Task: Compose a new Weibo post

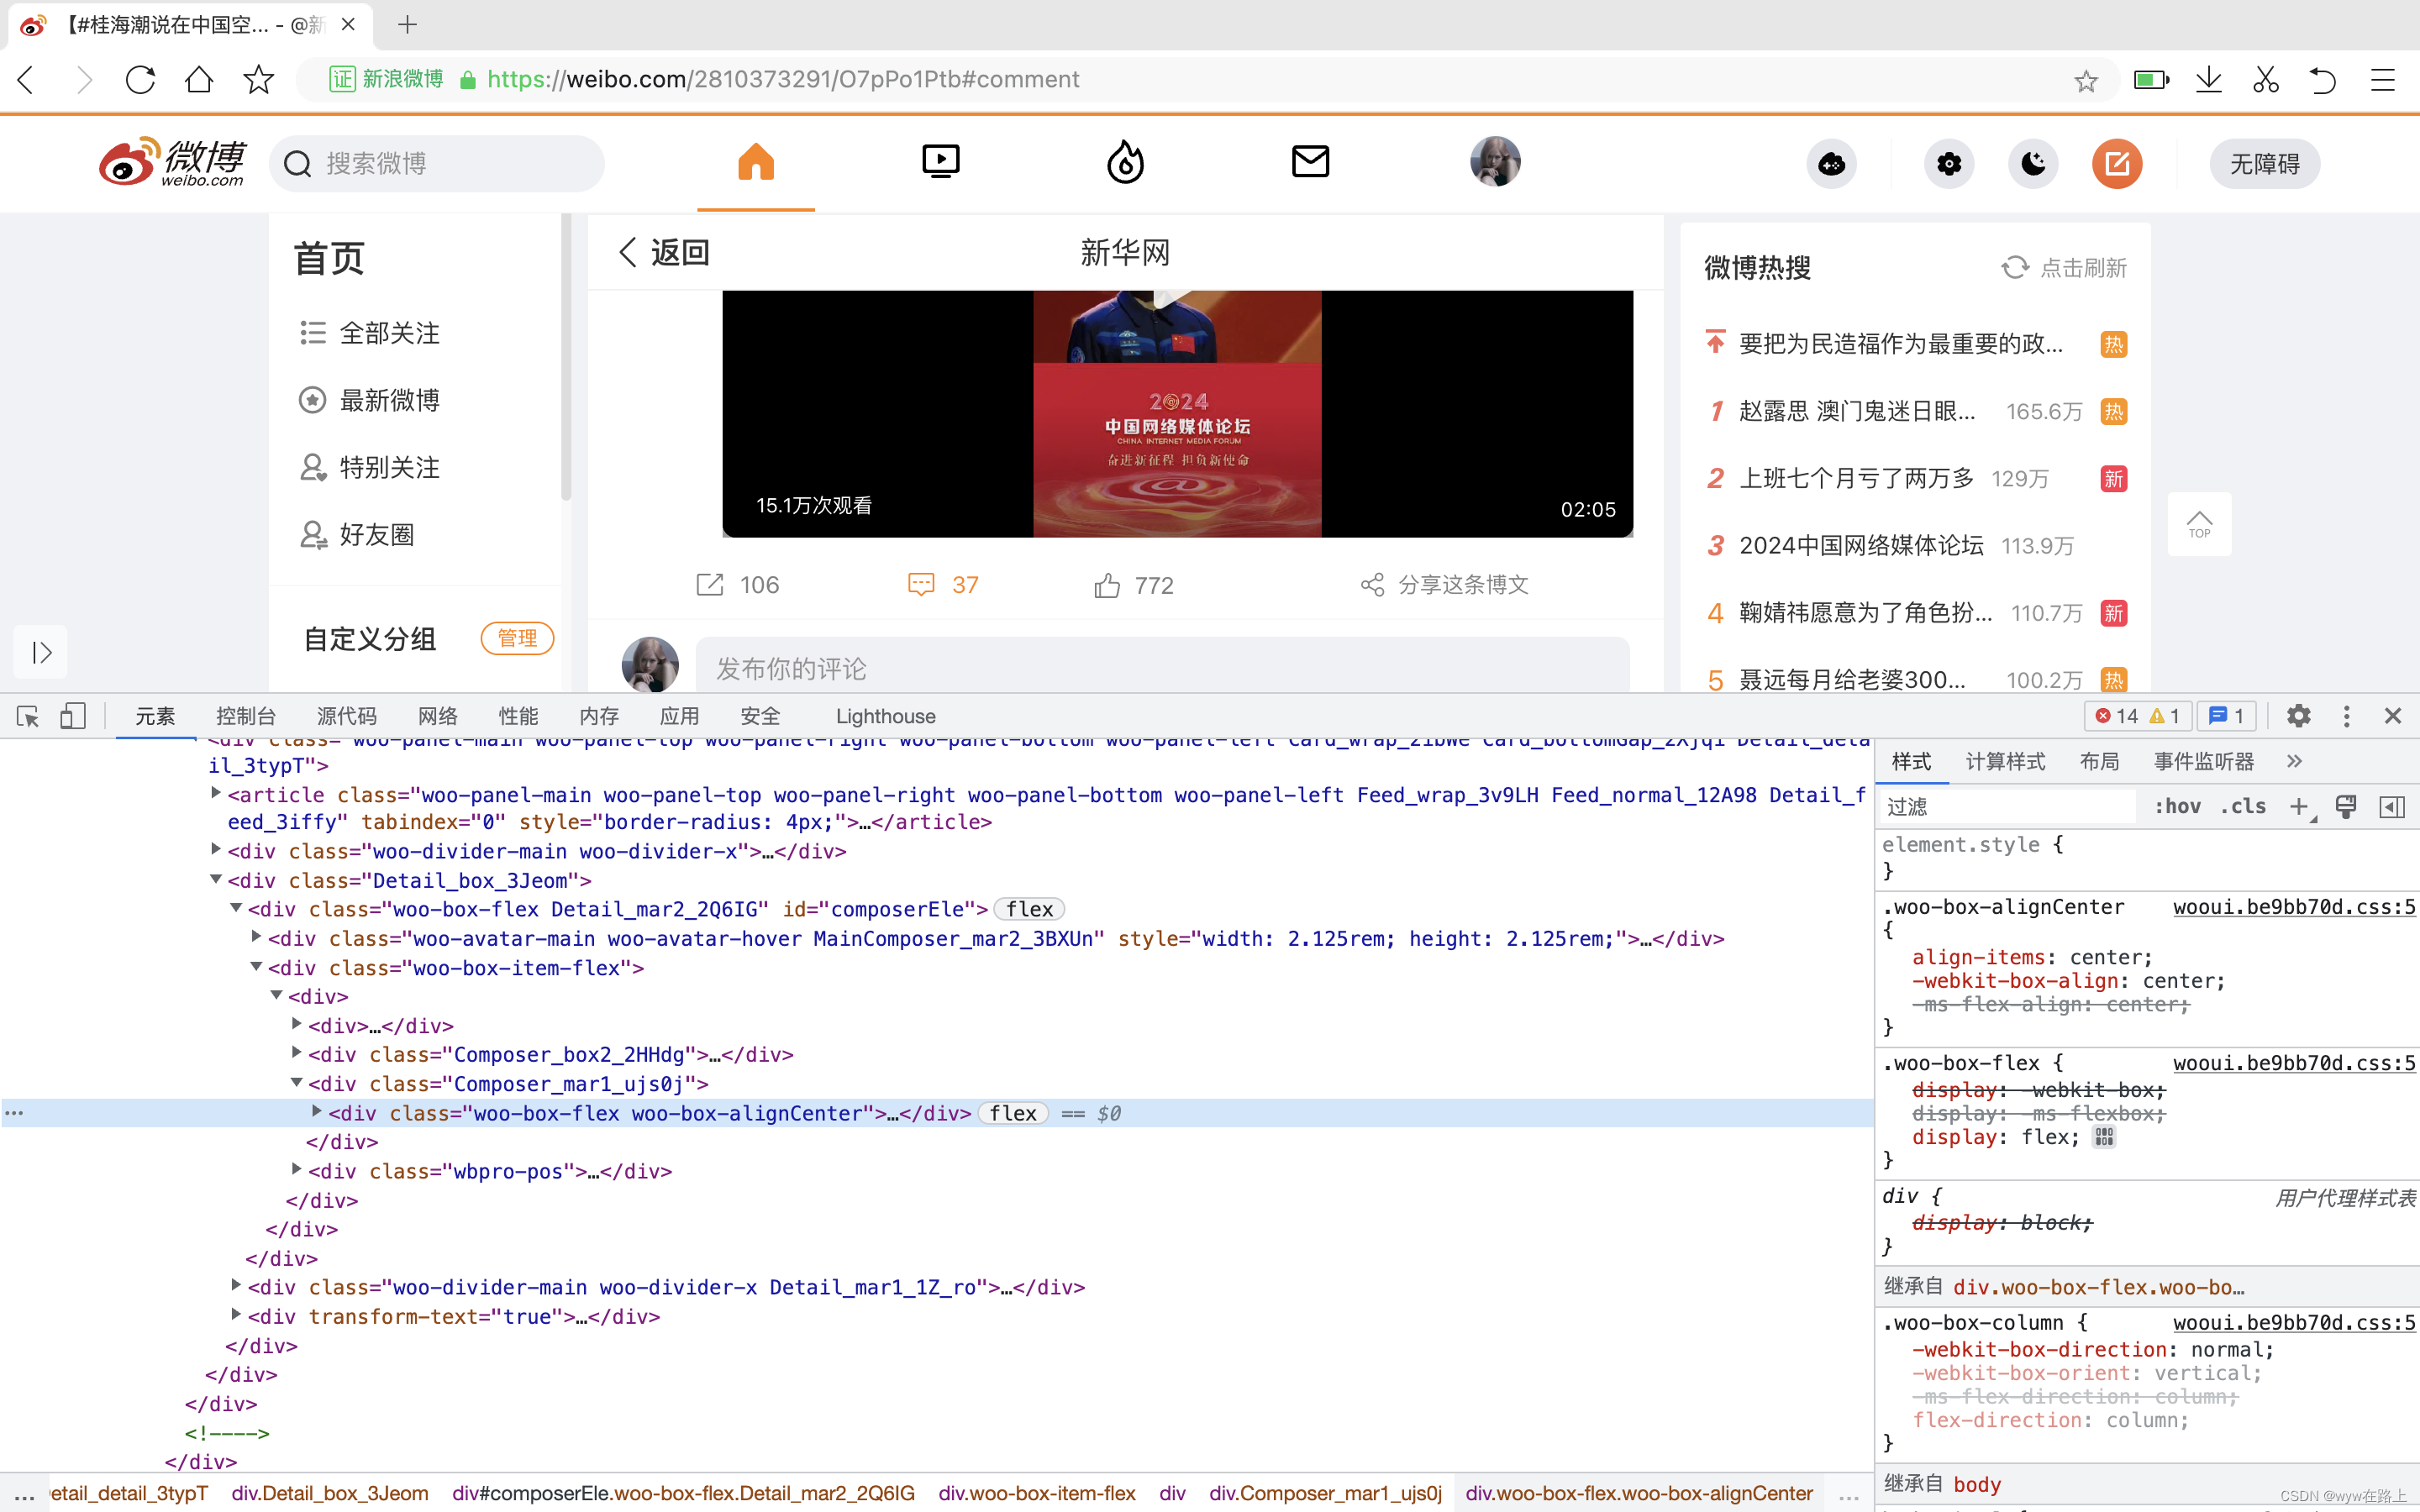Action: (2117, 164)
